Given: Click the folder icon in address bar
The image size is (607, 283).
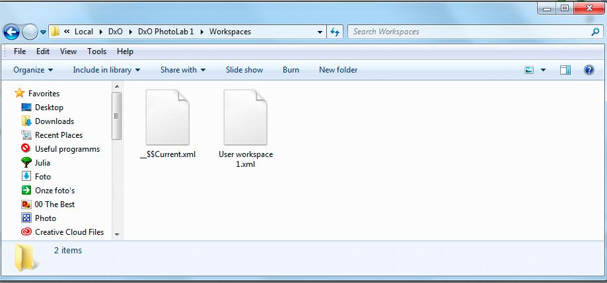Looking at the screenshot, I should coord(55,31).
